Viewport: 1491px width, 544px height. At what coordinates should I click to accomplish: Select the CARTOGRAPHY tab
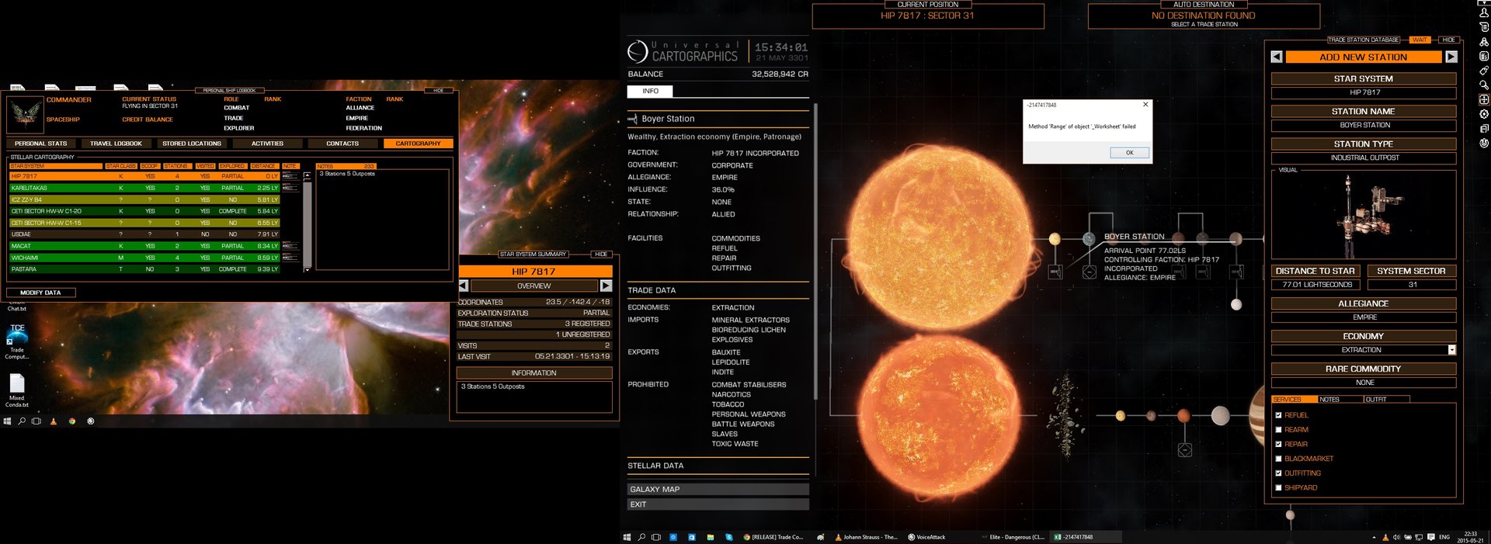click(418, 144)
